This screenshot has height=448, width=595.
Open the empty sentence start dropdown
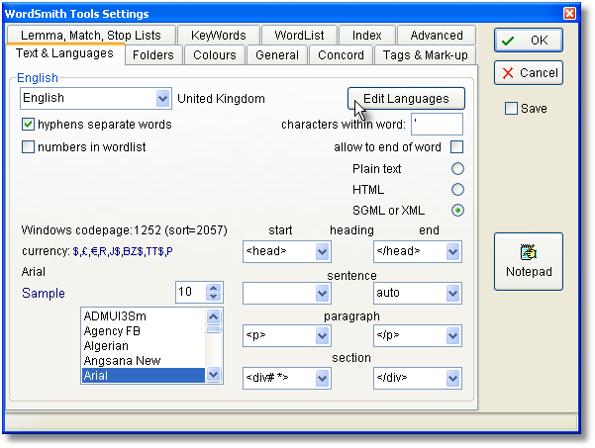coord(322,293)
